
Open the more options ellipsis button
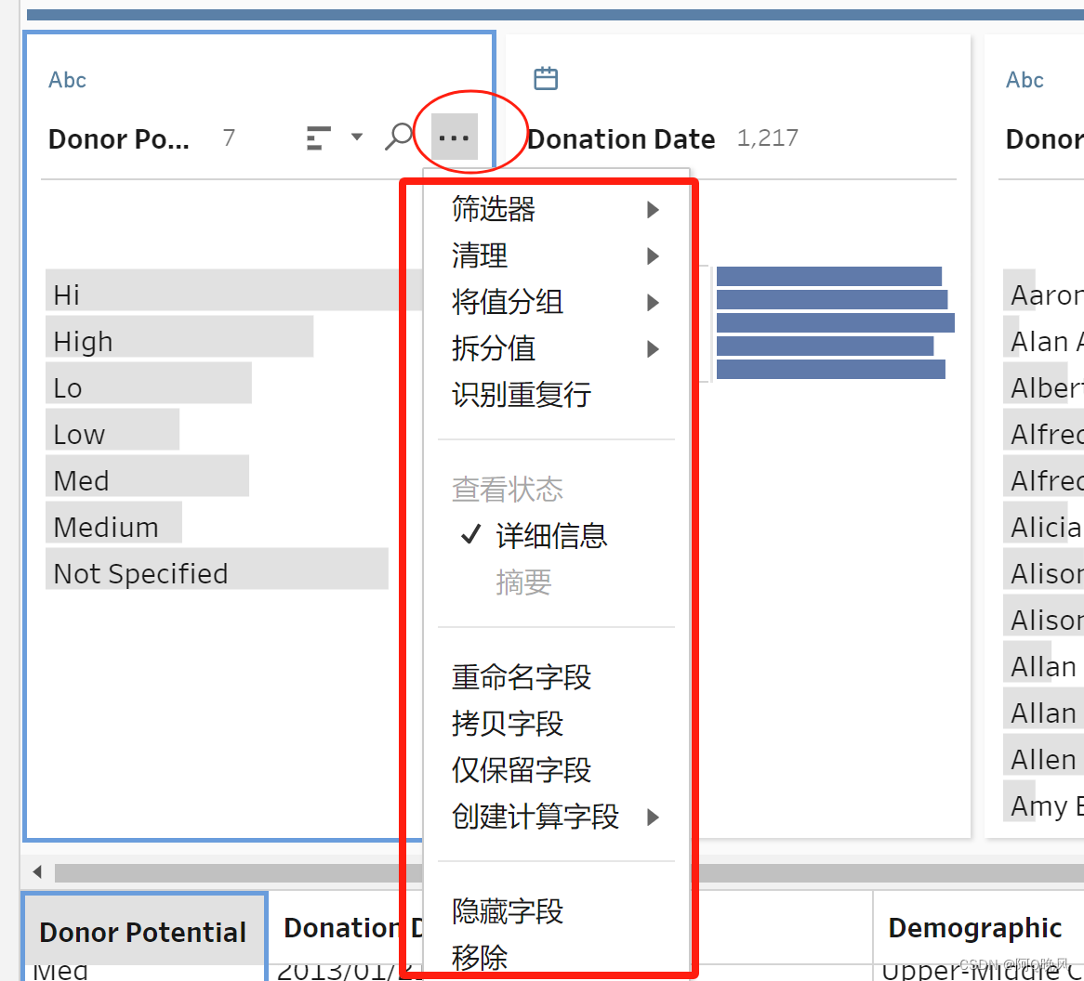(455, 137)
